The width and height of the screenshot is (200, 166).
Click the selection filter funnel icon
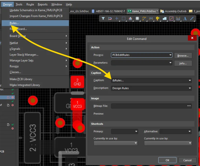tap(103, 19)
